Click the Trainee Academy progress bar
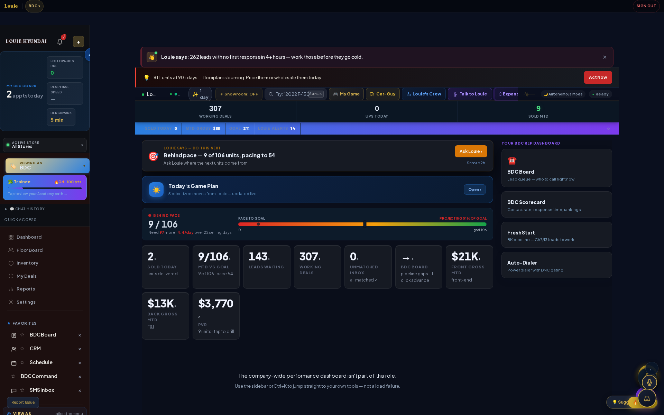The image size is (664, 415). point(45,188)
